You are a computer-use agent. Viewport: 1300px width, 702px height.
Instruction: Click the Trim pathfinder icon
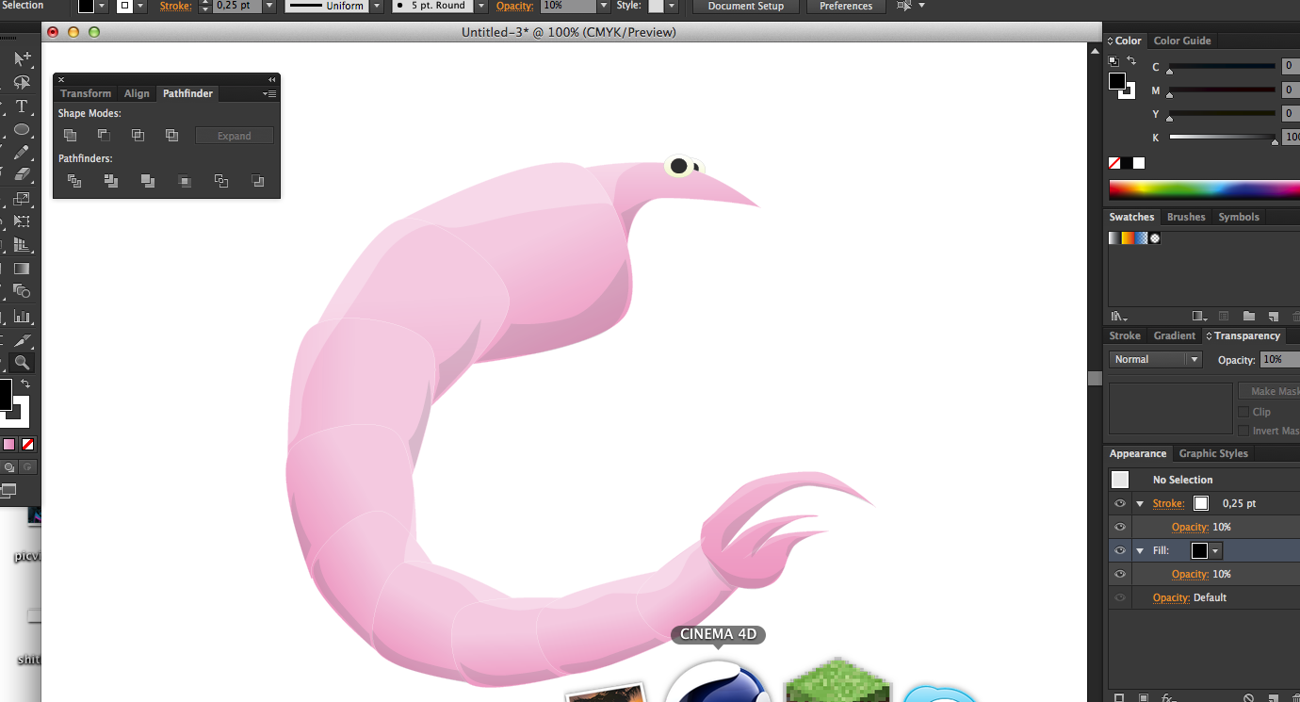point(111,181)
